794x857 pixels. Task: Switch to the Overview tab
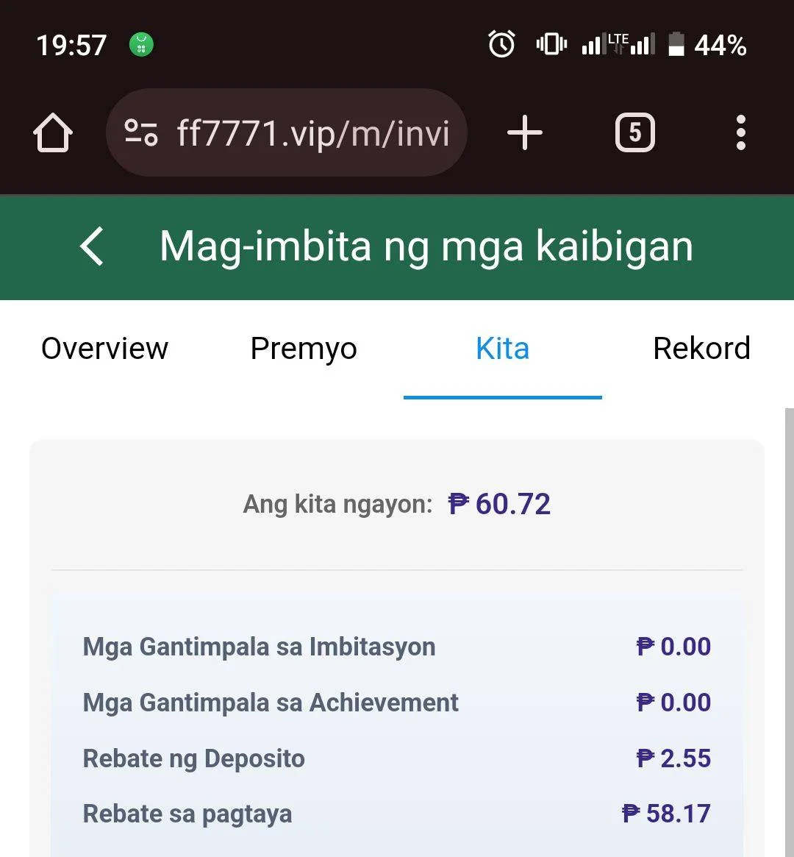click(x=105, y=349)
